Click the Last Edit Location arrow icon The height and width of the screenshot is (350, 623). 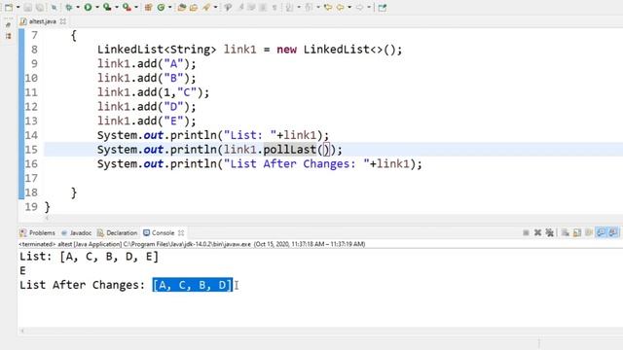(328, 7)
